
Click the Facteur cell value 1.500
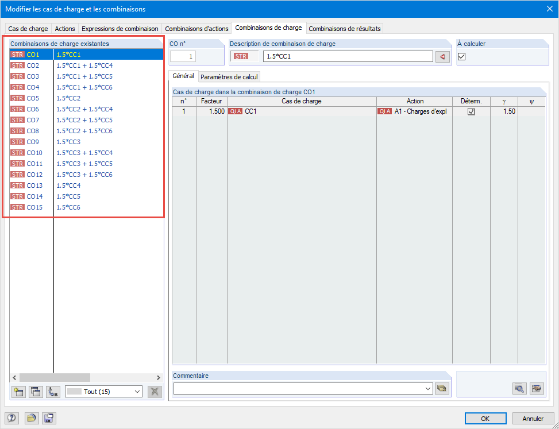coord(211,111)
